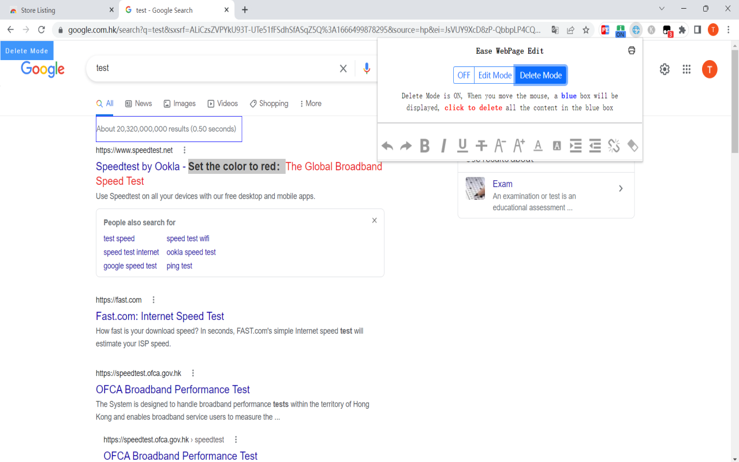Image resolution: width=739 pixels, height=462 pixels.
Task: Open the Extensions puzzle menu
Action: tap(682, 30)
